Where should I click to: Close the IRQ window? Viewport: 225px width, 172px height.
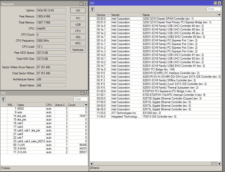click(86, 93)
